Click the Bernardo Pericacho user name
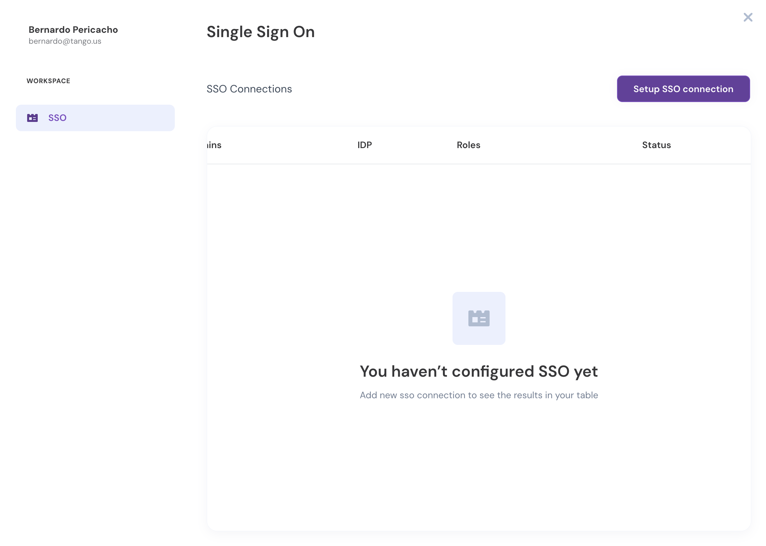The image size is (766, 546). pyautogui.click(x=73, y=29)
